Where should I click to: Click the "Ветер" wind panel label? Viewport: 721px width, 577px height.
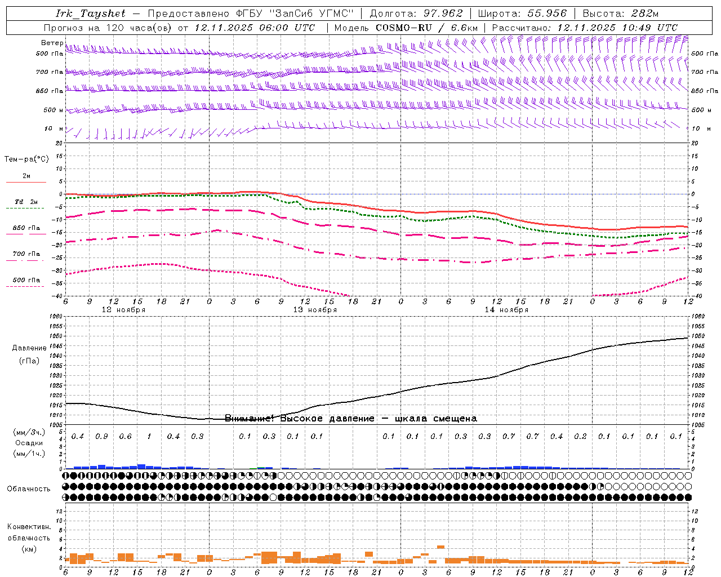click(52, 43)
